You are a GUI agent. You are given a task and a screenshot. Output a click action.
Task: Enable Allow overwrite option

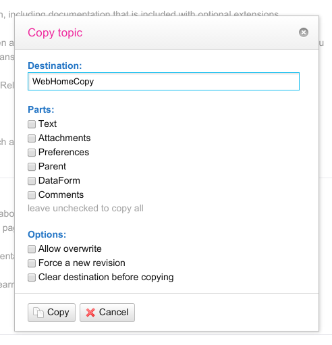pos(32,249)
